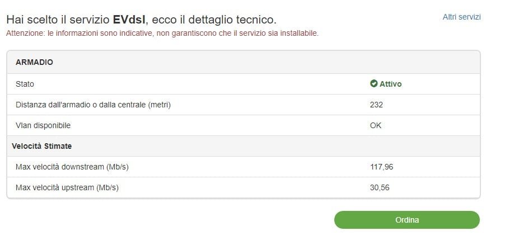Select the Distanza dall'armadio row label
514x240 pixels.
click(93, 105)
